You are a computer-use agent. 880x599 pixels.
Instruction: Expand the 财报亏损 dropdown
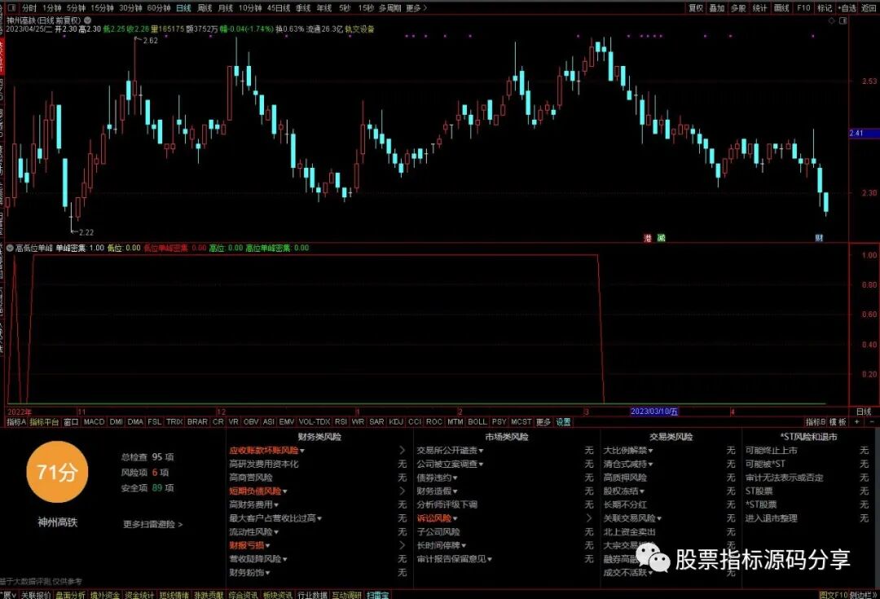coord(267,546)
